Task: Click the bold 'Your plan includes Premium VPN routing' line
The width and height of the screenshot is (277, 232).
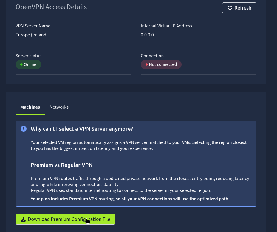Action: (x=130, y=199)
